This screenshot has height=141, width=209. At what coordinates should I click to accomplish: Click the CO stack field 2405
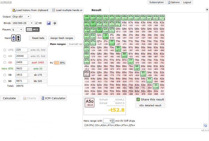click(x=21, y=62)
